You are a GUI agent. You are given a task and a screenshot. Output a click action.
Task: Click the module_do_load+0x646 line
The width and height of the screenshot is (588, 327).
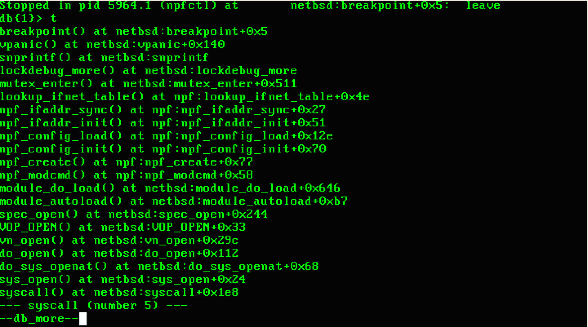point(170,188)
